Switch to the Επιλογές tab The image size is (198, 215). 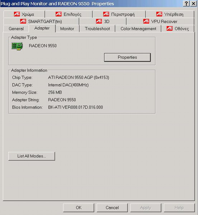pos(69,14)
